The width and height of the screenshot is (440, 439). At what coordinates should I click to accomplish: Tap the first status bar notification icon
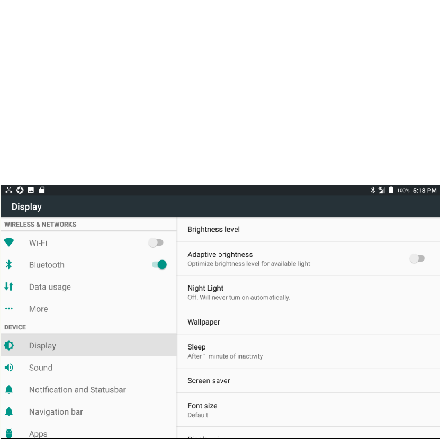[8, 190]
